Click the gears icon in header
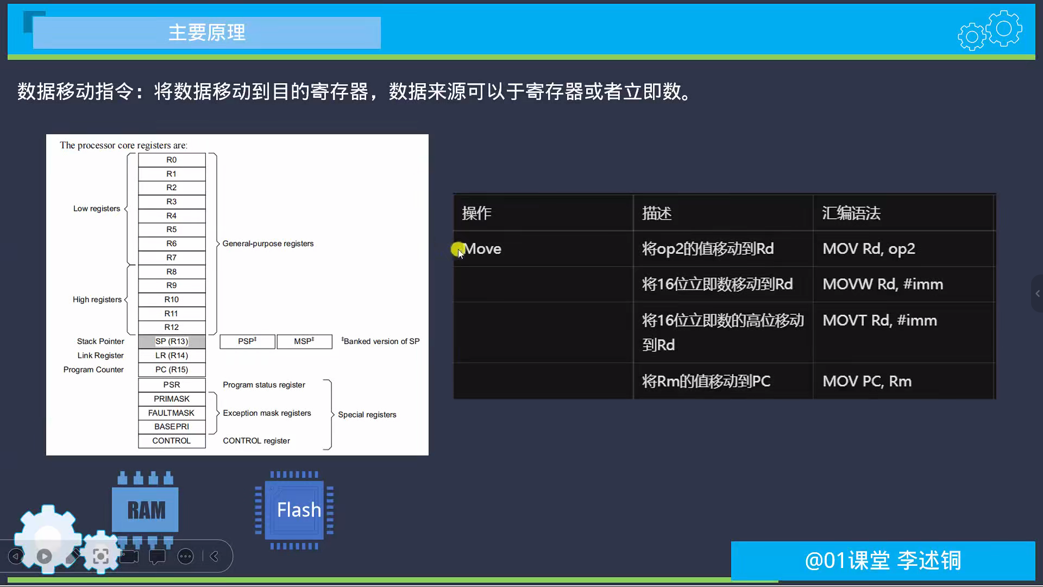Screen dimensions: 1043x587 [990, 30]
